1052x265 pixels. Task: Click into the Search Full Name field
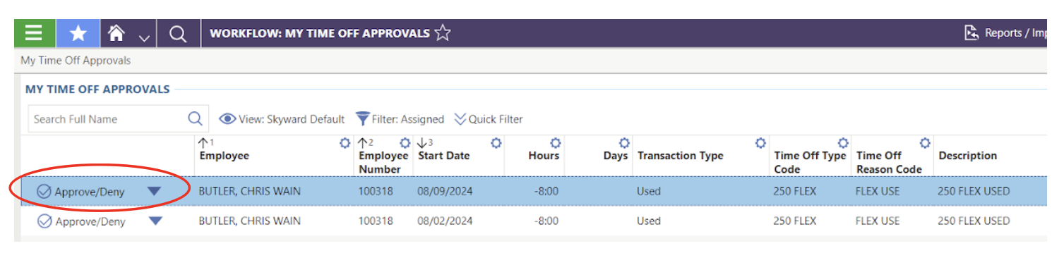pyautogui.click(x=107, y=119)
